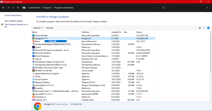Go up one level with up arrow
The image size is (212, 111).
(18, 8)
